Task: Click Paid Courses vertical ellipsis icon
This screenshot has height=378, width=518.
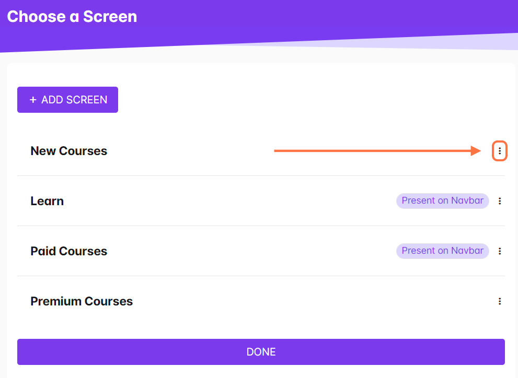Action: click(x=500, y=251)
